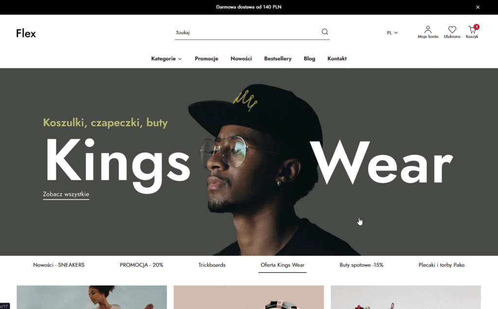Expand the Kategorie menu
Screen dimensions: 498x309
166,59
